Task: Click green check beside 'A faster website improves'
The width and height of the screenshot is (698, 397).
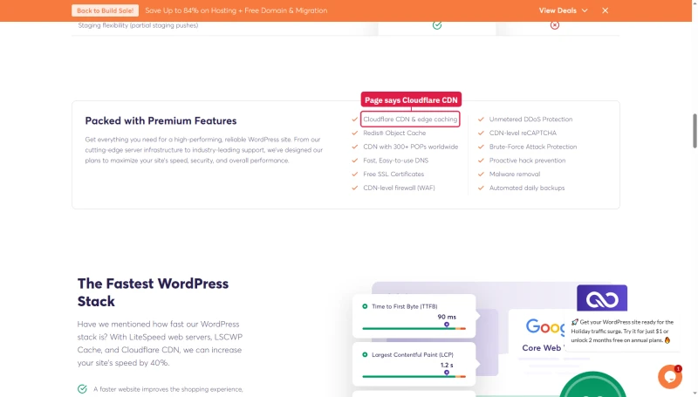Action: coord(82,389)
